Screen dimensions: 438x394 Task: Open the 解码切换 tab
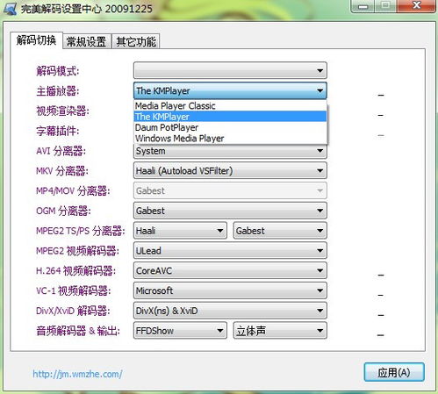[36, 40]
